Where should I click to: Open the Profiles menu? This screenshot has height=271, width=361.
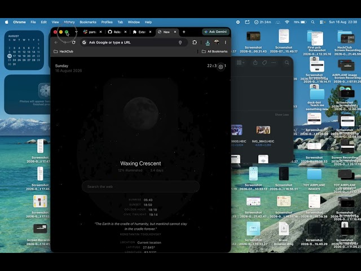click(107, 22)
